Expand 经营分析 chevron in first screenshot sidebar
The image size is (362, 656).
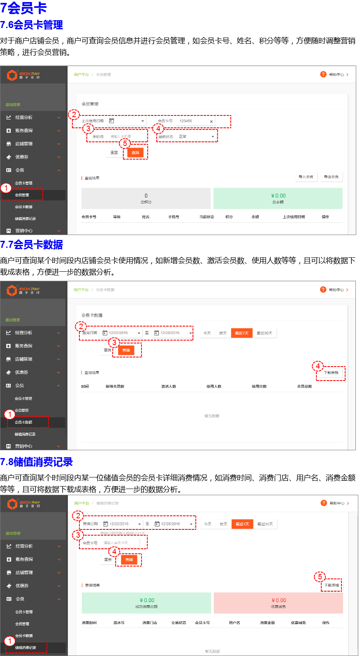pos(59,118)
